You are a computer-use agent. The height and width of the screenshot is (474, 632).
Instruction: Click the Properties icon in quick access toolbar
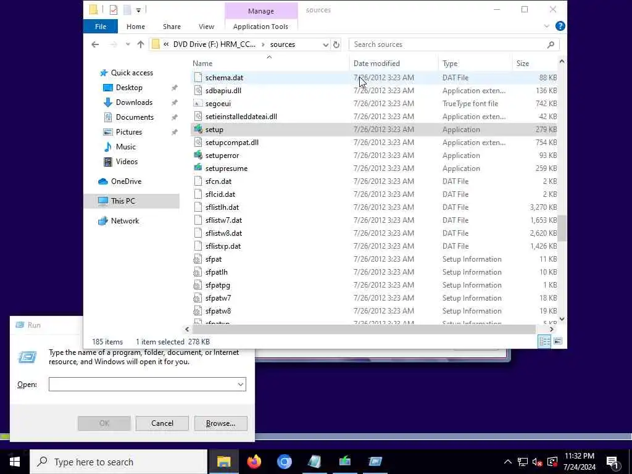coord(114,10)
